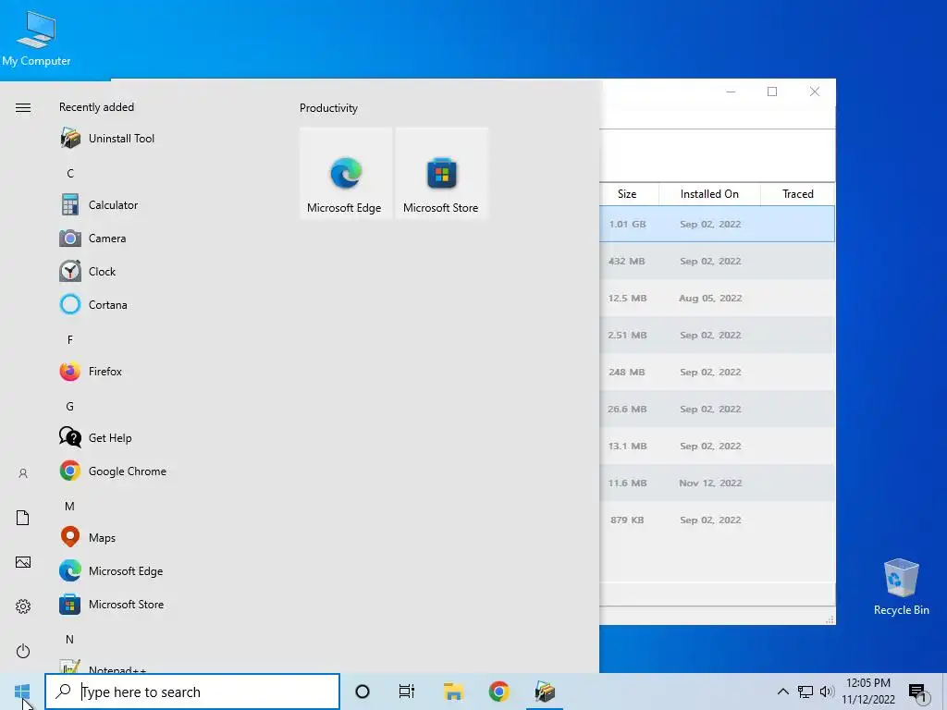The width and height of the screenshot is (947, 710).
Task: Click the Microsoft Edge productivity tile
Action: click(346, 173)
